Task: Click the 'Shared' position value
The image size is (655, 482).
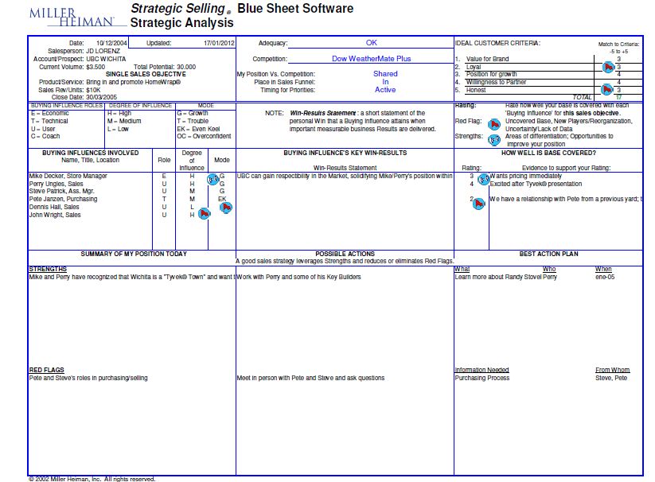Action: click(x=385, y=74)
